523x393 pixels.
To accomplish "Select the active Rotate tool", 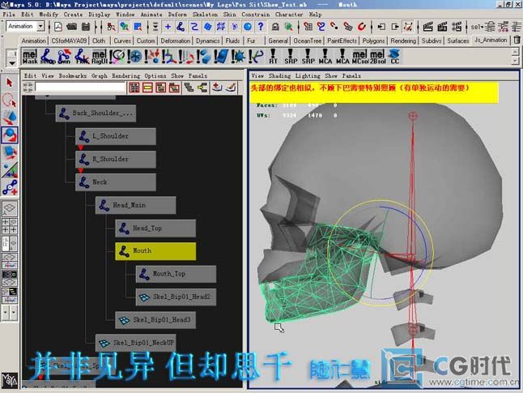I will point(10,135).
